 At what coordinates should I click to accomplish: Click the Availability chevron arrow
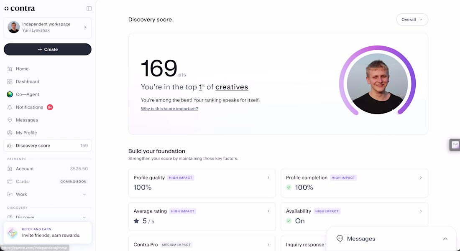pos(421,211)
